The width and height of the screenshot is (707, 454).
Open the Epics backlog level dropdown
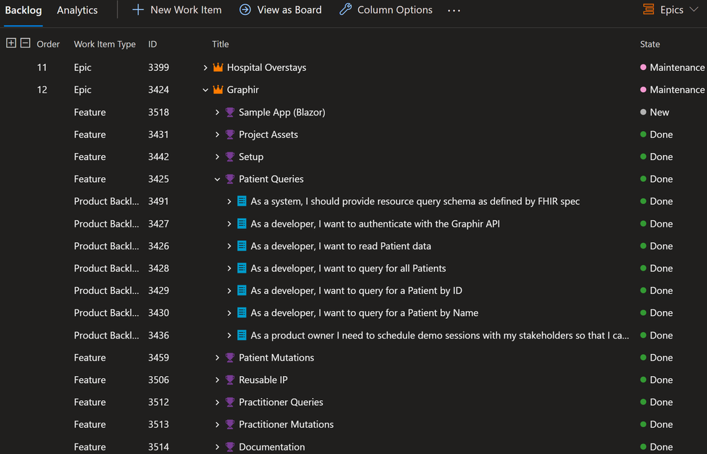click(670, 9)
